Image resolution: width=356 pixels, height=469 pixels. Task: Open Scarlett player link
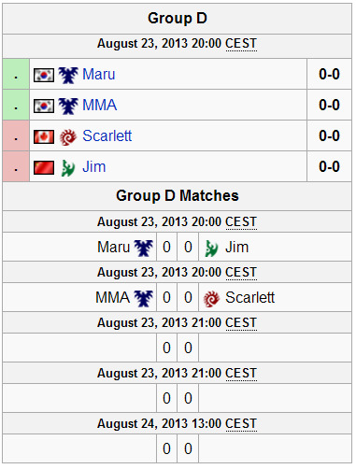click(107, 136)
